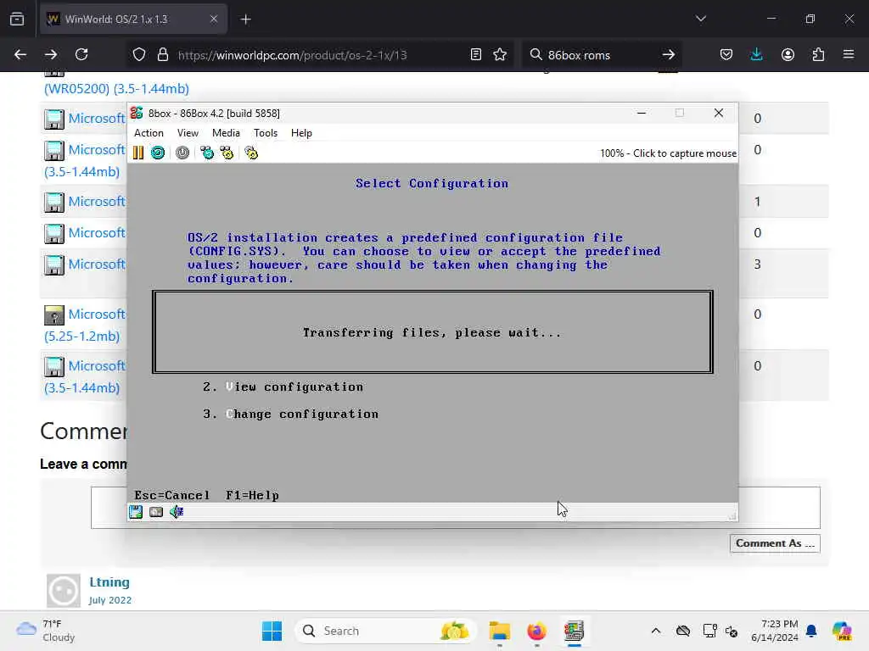869x651 pixels.
Task: Open the Windows Start menu
Action: [x=272, y=631]
